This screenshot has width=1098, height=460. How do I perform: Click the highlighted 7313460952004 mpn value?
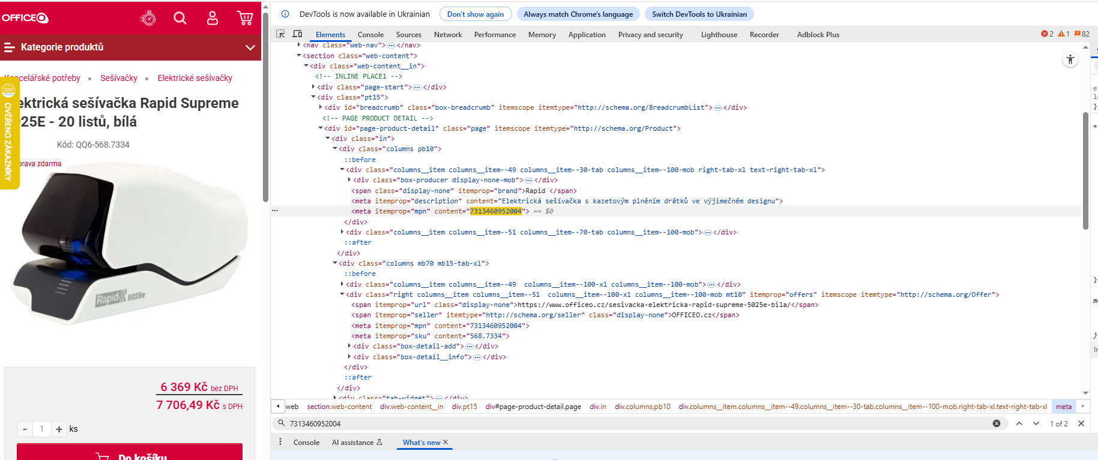[x=496, y=211]
